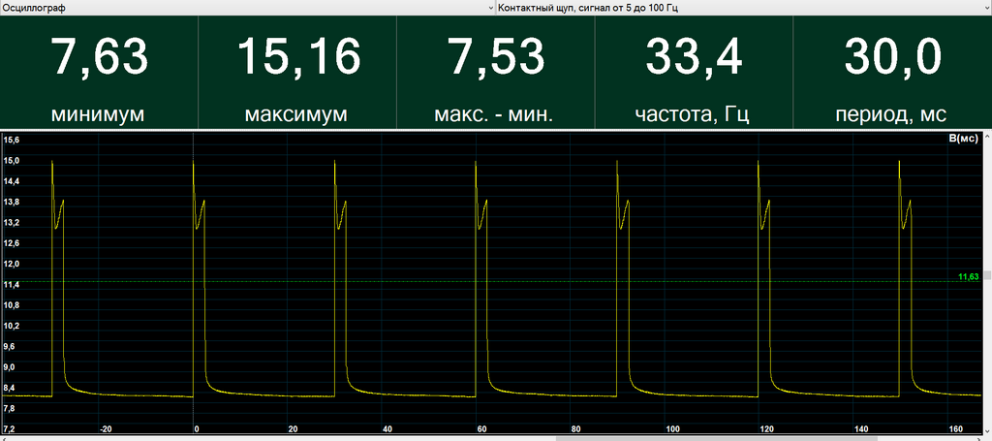The image size is (992, 441).
Task: Click the 15,0 label on voltage axis
Action: (12, 181)
